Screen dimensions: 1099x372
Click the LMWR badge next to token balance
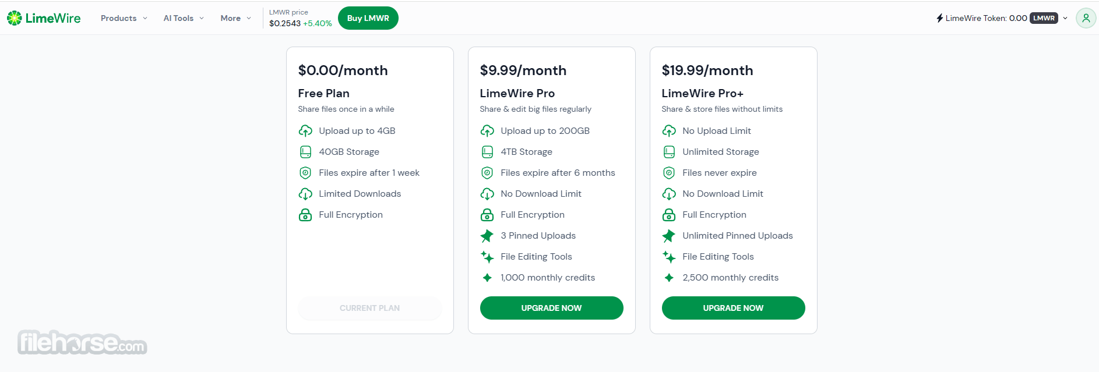1044,18
